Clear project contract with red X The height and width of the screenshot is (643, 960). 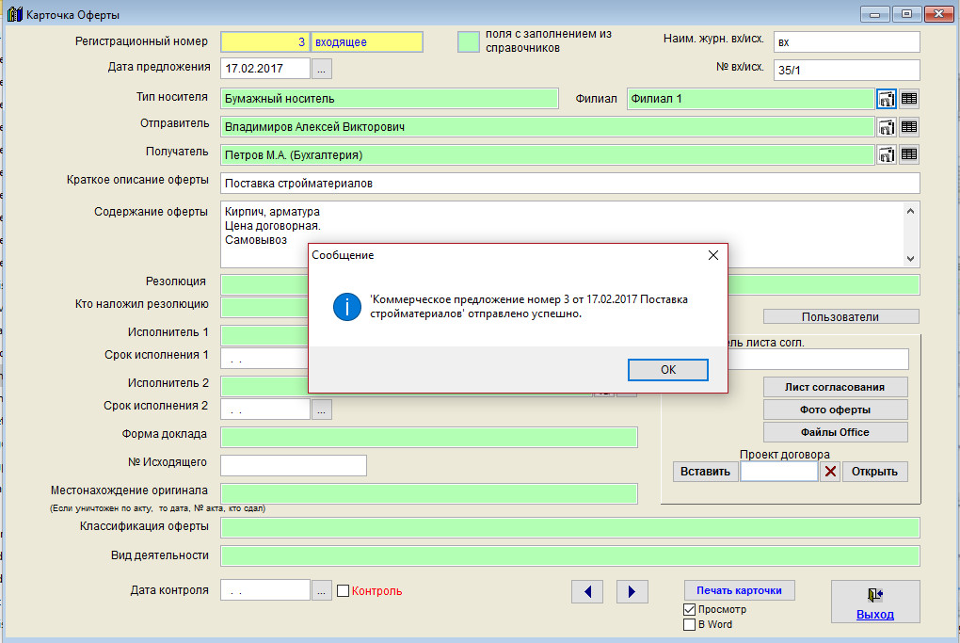(x=830, y=472)
